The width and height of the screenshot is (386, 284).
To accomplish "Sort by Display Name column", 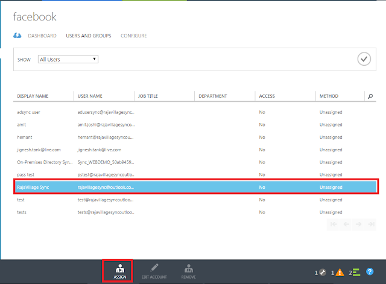I will 33,96.
